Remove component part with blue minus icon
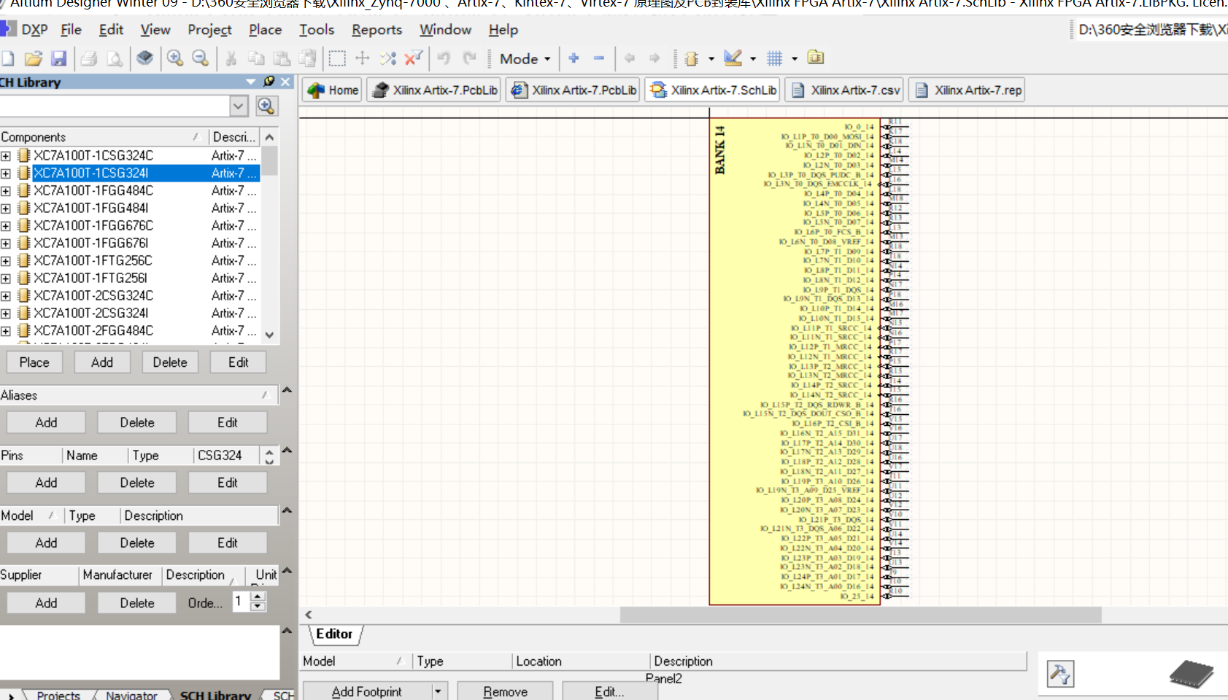This screenshot has height=700, width=1228. coord(599,58)
